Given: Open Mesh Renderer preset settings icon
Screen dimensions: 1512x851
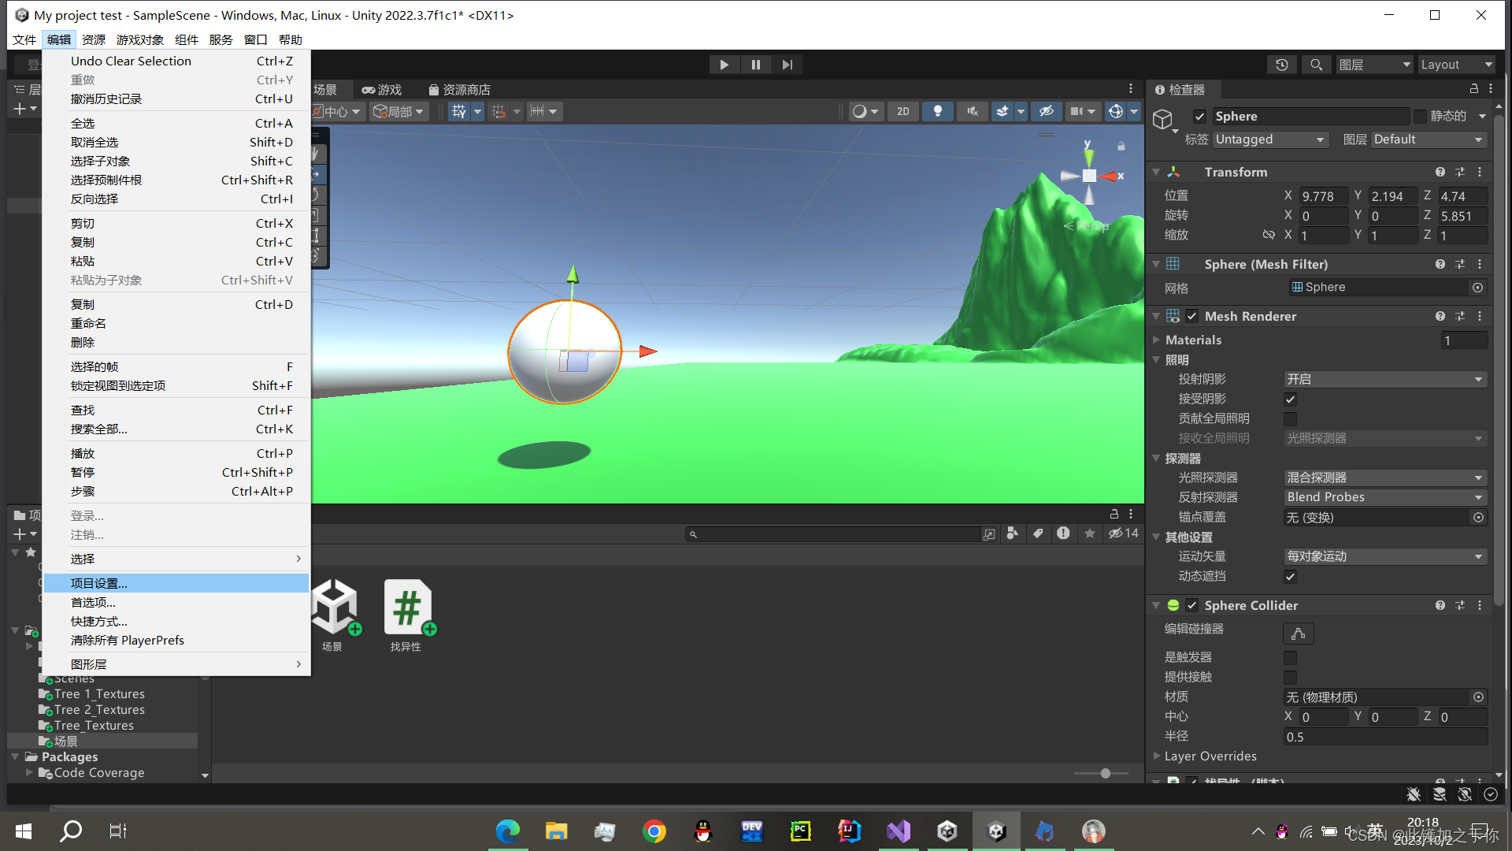Looking at the screenshot, I should 1460,316.
